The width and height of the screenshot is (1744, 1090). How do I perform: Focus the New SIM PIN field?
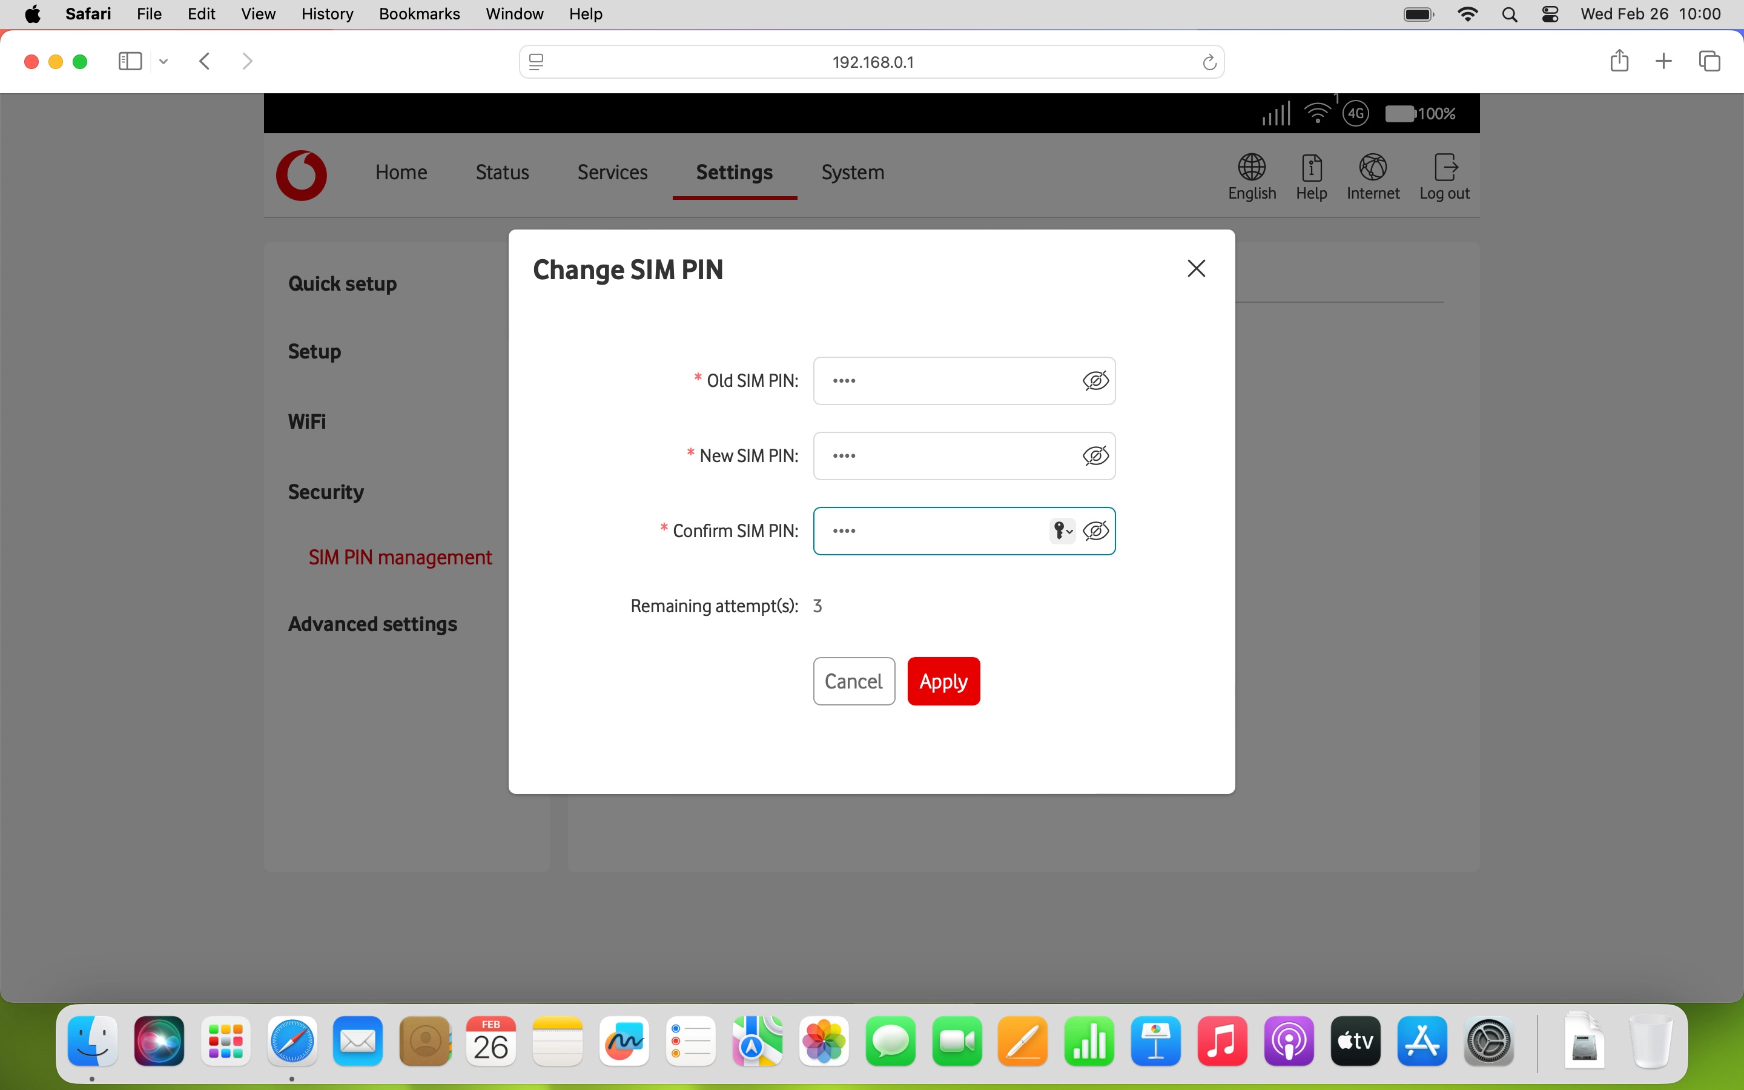click(964, 455)
